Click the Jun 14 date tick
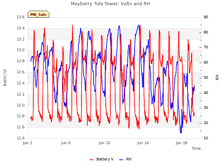 tap(143, 143)
